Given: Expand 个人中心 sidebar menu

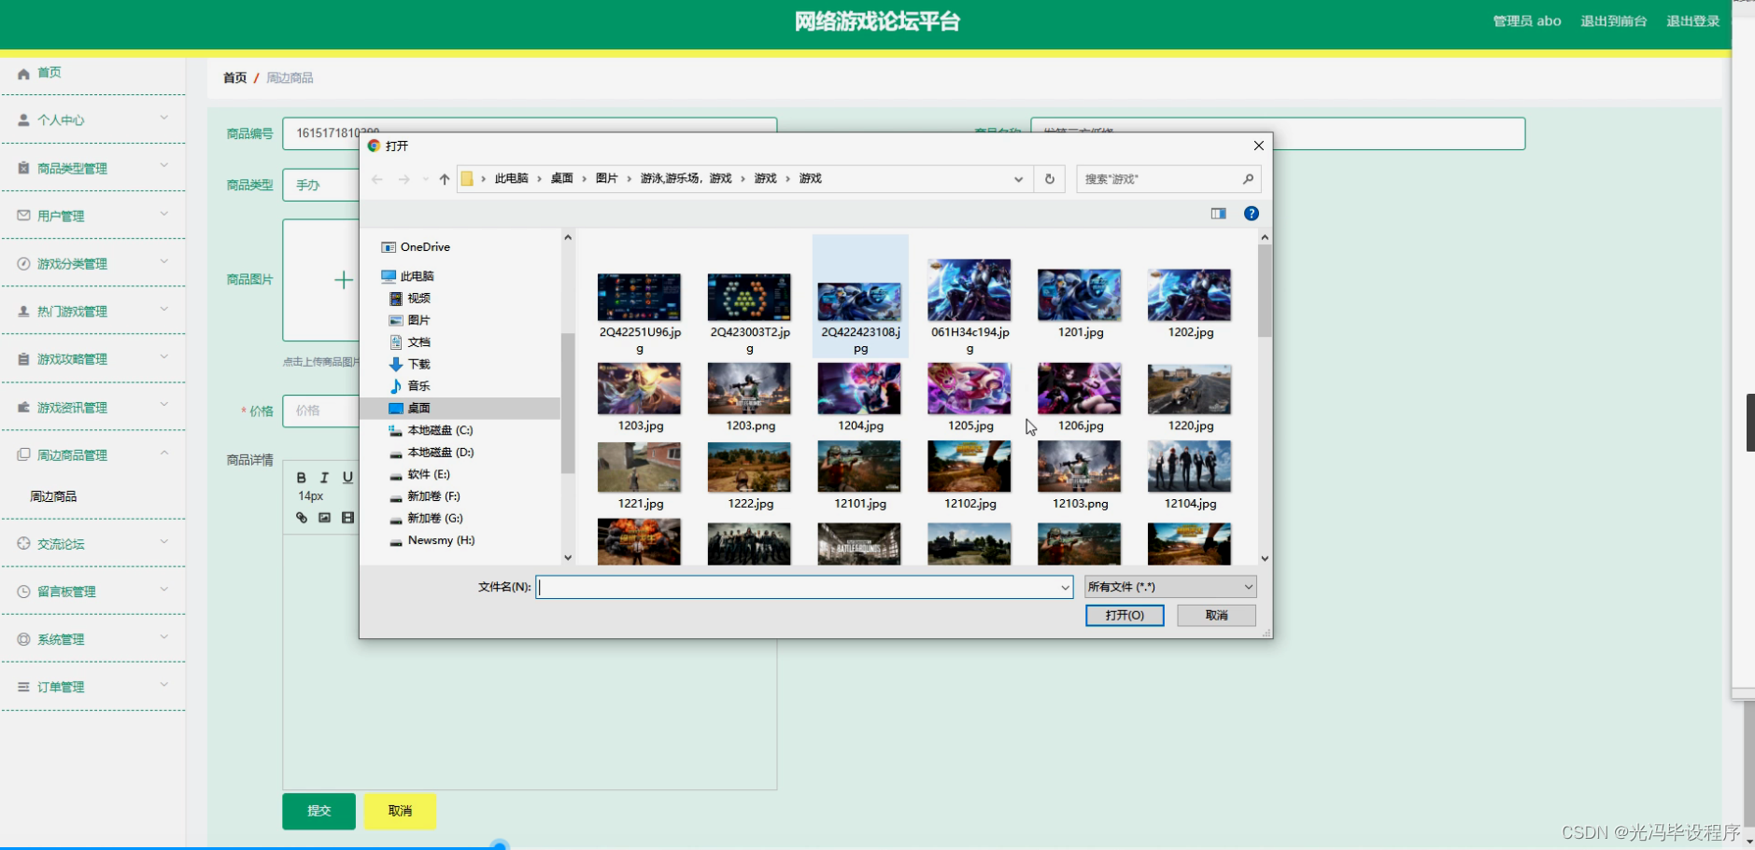Looking at the screenshot, I should 93,119.
